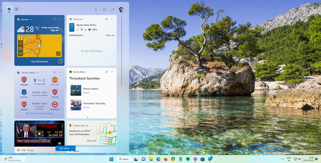Open the profile avatar settings

click(121, 10)
